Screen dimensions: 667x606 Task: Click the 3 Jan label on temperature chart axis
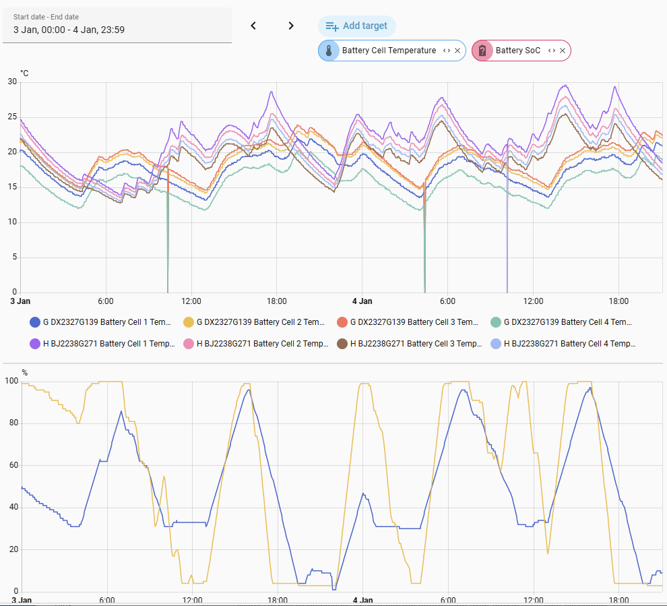point(20,301)
